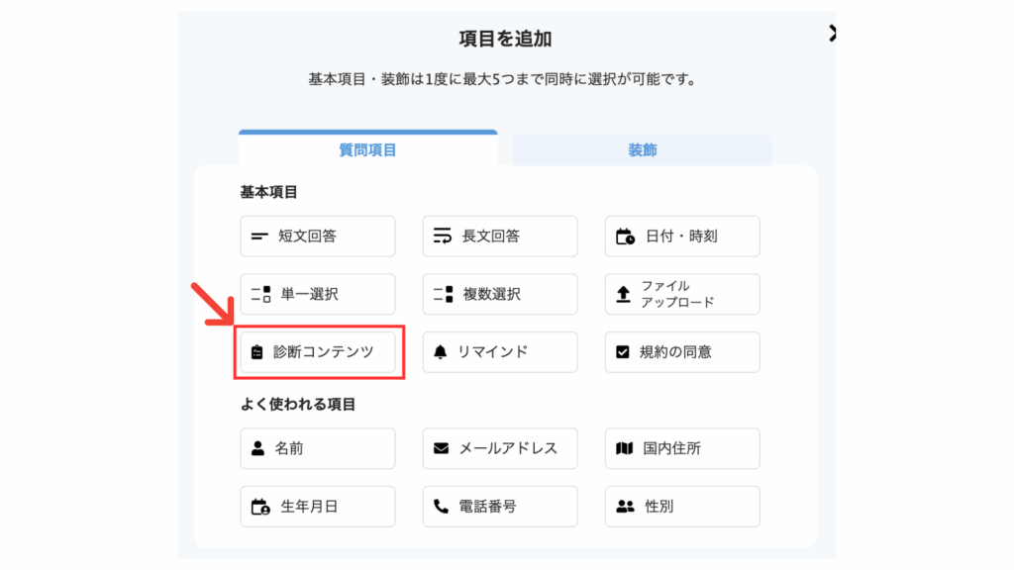This screenshot has height=570, width=1014.
Task: Add a 複数選択 item
Action: pos(500,294)
